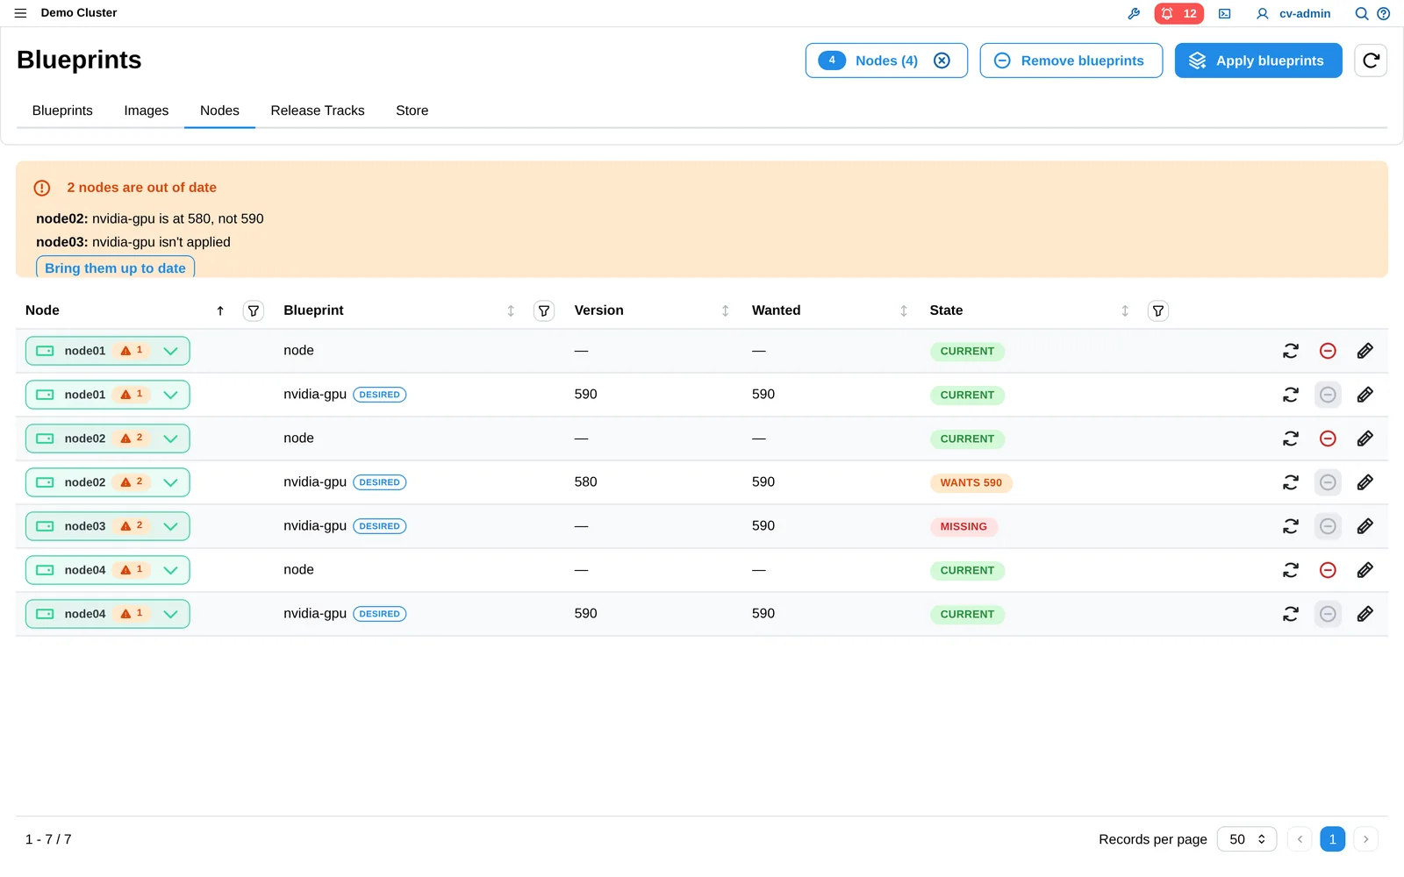Open the Records per page dropdown
1404x877 pixels.
point(1247,839)
